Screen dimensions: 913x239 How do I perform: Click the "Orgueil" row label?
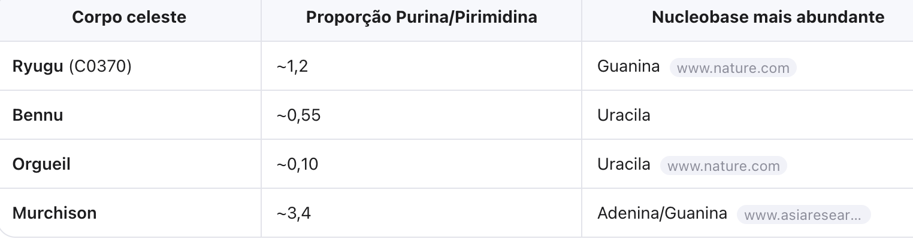pyautogui.click(x=41, y=164)
